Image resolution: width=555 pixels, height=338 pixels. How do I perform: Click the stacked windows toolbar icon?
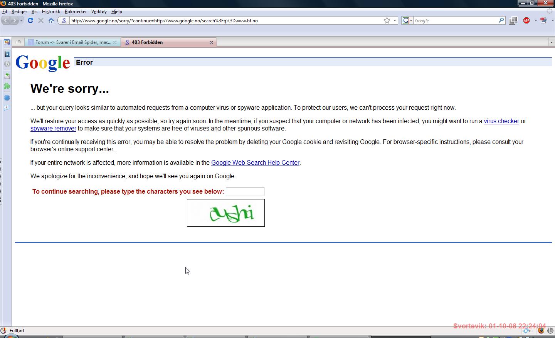pos(513,20)
